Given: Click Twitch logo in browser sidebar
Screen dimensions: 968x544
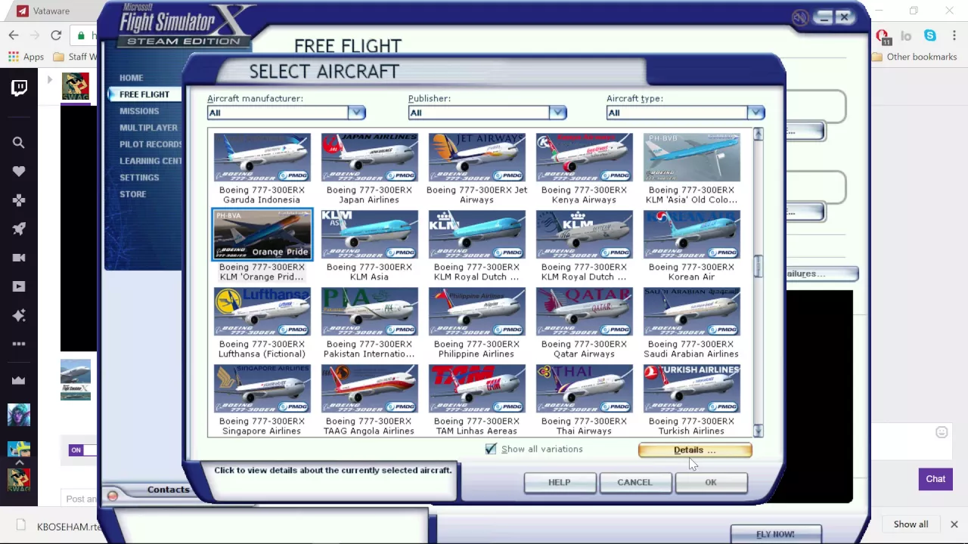Looking at the screenshot, I should click(x=19, y=88).
